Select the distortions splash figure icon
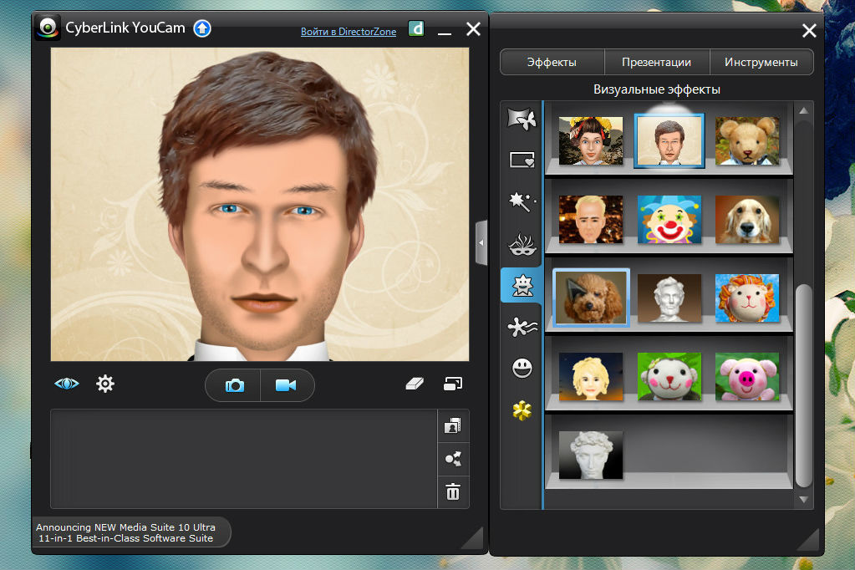Image resolution: width=855 pixels, height=570 pixels. (x=522, y=327)
